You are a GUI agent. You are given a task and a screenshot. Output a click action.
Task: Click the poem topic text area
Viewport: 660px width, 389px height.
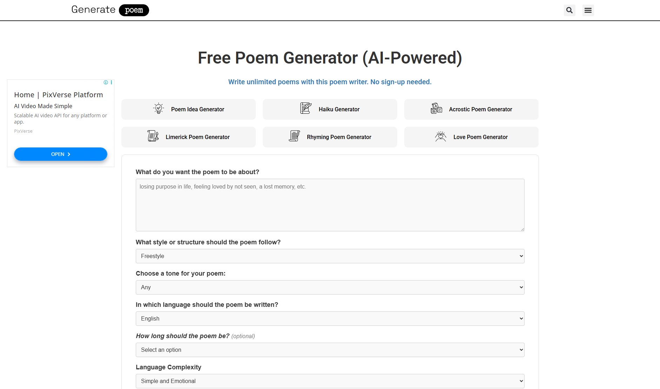click(330, 205)
